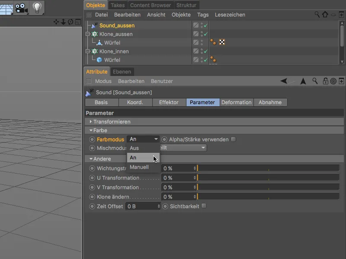Choose Aus in the Farbmodus list
346x259 pixels.
point(143,148)
